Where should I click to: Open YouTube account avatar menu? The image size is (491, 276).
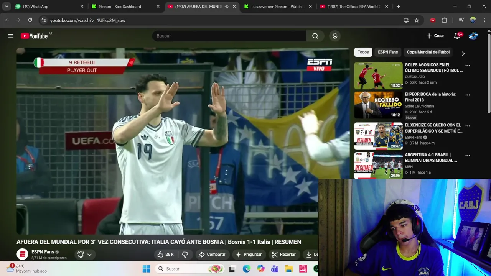click(x=473, y=36)
